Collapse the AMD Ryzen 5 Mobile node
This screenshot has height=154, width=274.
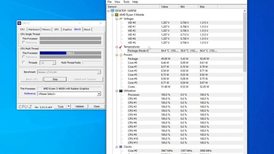113,15
